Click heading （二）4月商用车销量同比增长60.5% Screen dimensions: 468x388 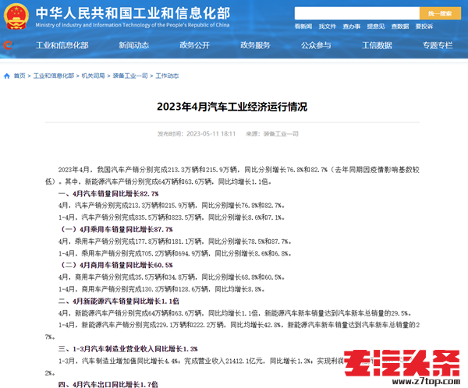(115, 265)
